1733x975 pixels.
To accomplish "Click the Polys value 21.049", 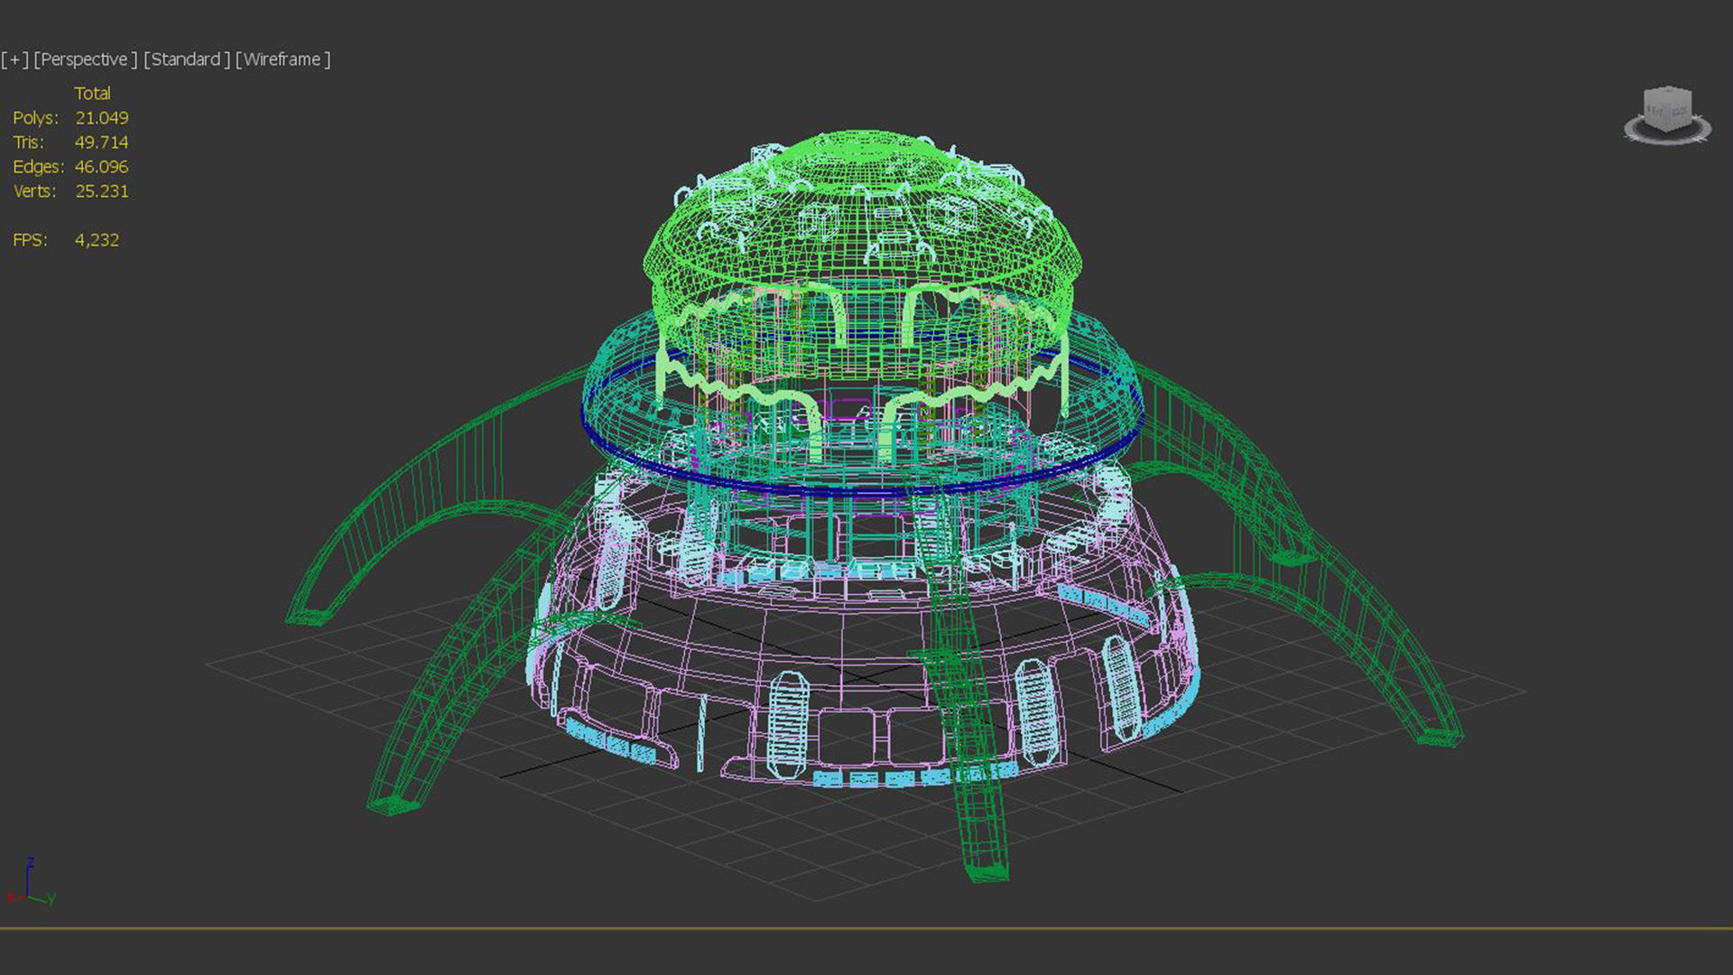I will click(101, 118).
